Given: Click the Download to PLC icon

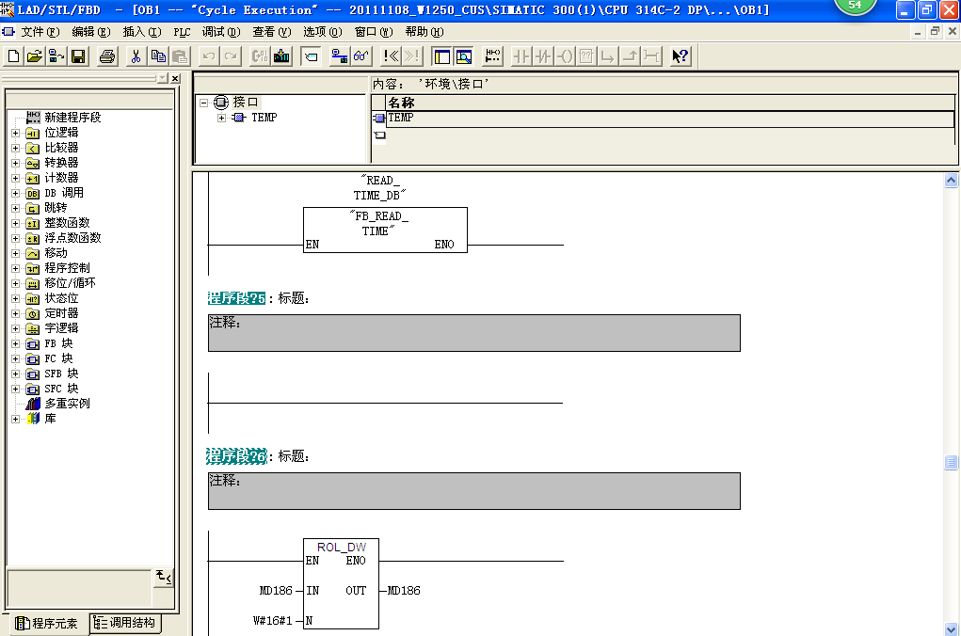Looking at the screenshot, I should point(281,56).
